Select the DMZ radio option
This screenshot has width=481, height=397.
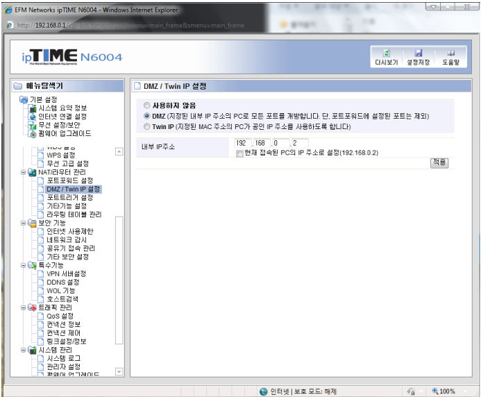pos(147,116)
